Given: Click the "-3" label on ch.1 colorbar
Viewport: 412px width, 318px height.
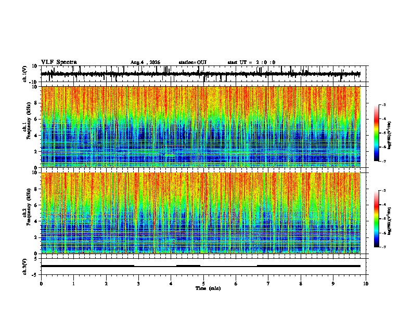Looking at the screenshot, I should 384,104.
